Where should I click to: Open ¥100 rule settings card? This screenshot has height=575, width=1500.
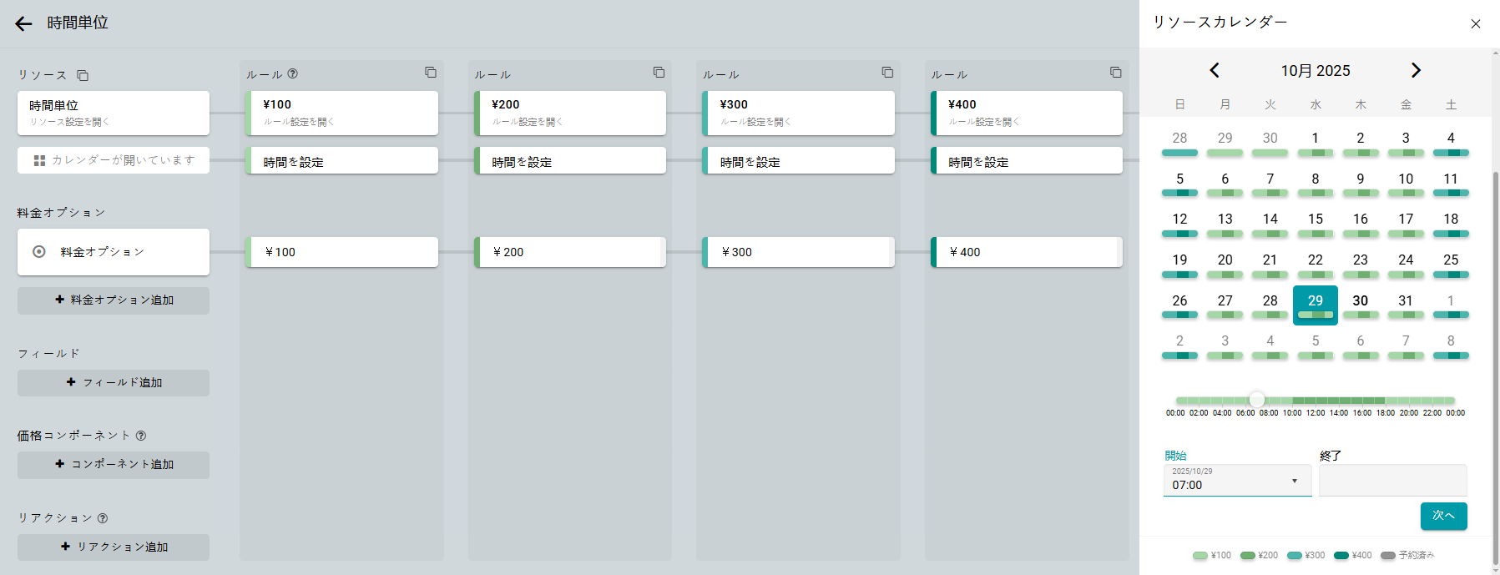click(342, 113)
